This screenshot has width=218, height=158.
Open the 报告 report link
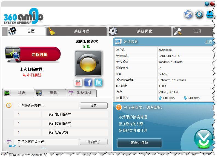point(208,42)
